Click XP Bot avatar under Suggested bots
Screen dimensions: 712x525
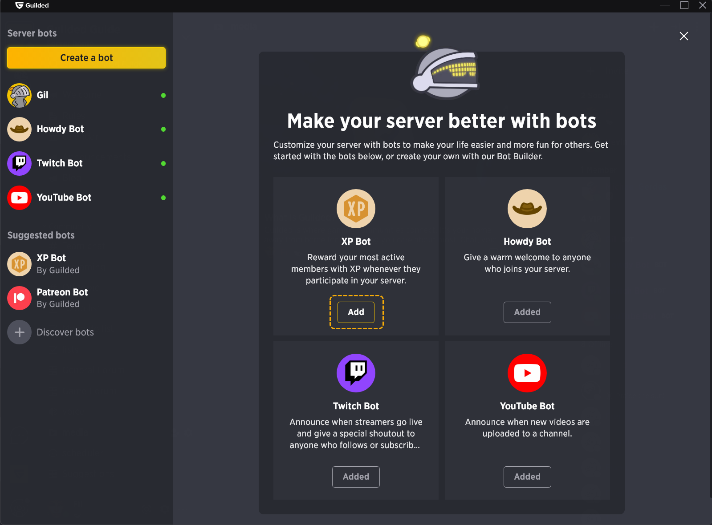tap(19, 264)
